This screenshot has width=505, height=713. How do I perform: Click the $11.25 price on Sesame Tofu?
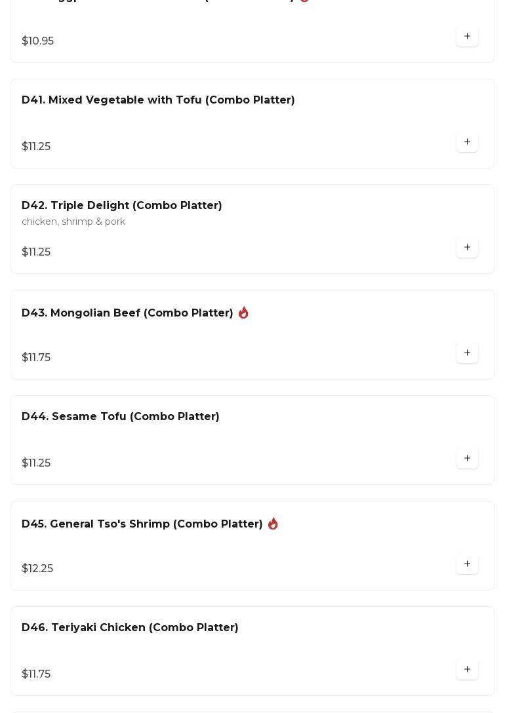point(36,463)
